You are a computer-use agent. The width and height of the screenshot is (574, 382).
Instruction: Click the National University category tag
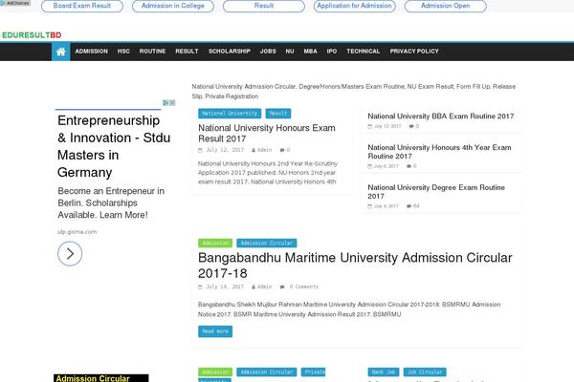[230, 114]
